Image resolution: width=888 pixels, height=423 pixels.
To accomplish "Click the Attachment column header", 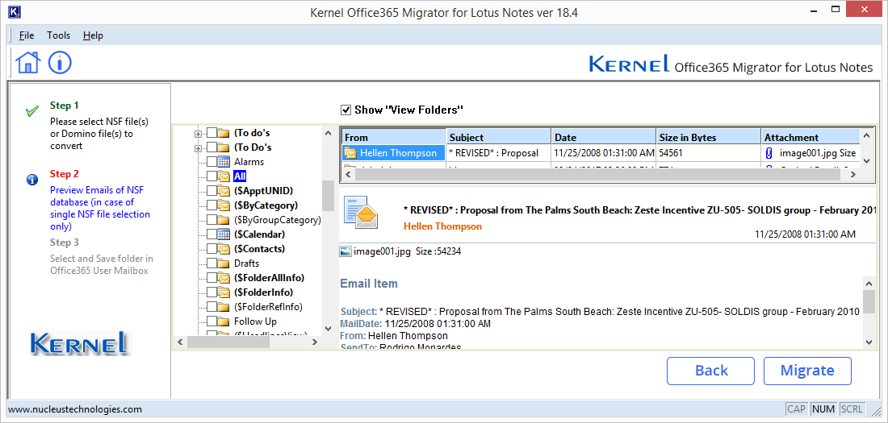I will pyautogui.click(x=810, y=137).
